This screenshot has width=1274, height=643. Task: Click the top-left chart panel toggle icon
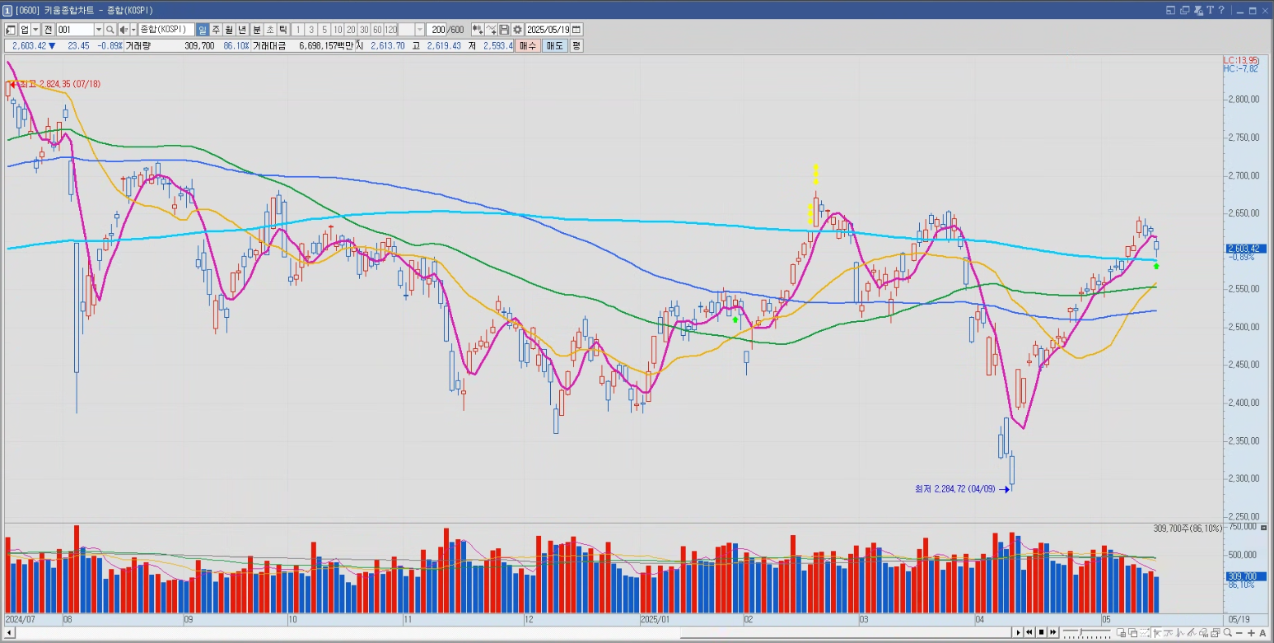[x=11, y=30]
